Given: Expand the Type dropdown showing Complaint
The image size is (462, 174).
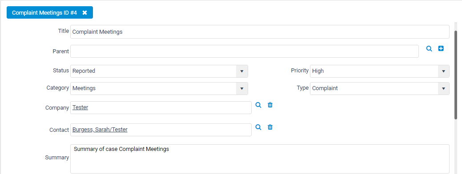Looking at the screenshot, I should [379, 88].
